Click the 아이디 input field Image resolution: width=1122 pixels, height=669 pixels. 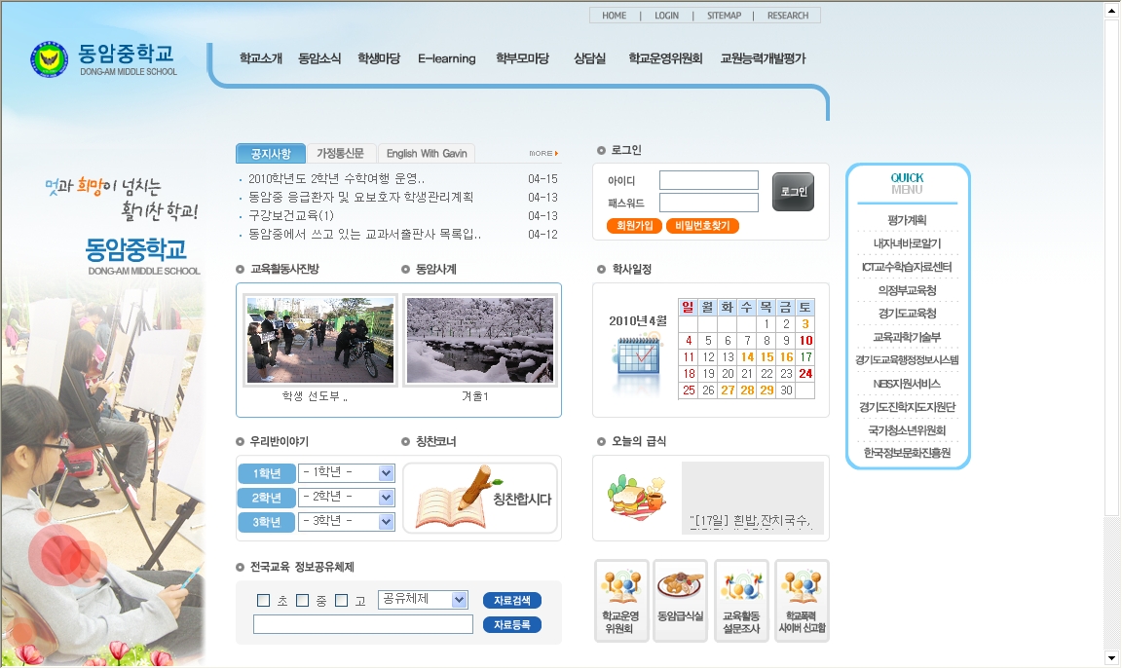[708, 180]
